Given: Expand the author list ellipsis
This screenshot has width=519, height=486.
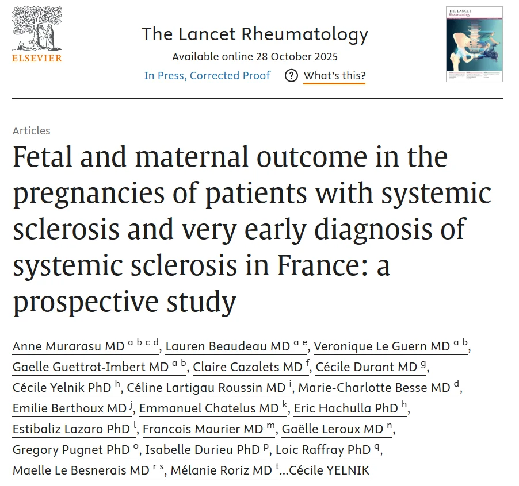Looking at the screenshot, I should pyautogui.click(x=283, y=471).
